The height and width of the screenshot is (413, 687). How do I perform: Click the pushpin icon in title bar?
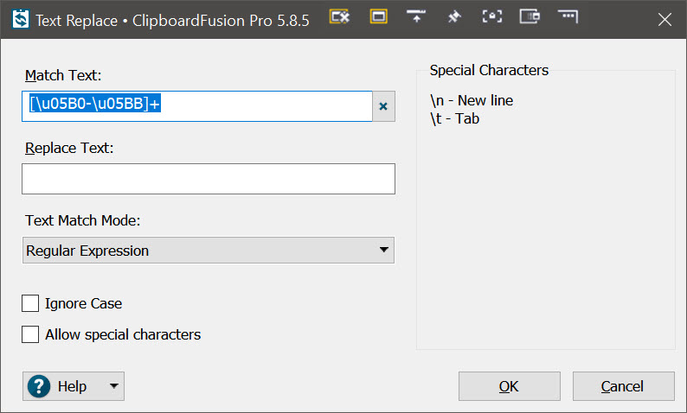454,17
